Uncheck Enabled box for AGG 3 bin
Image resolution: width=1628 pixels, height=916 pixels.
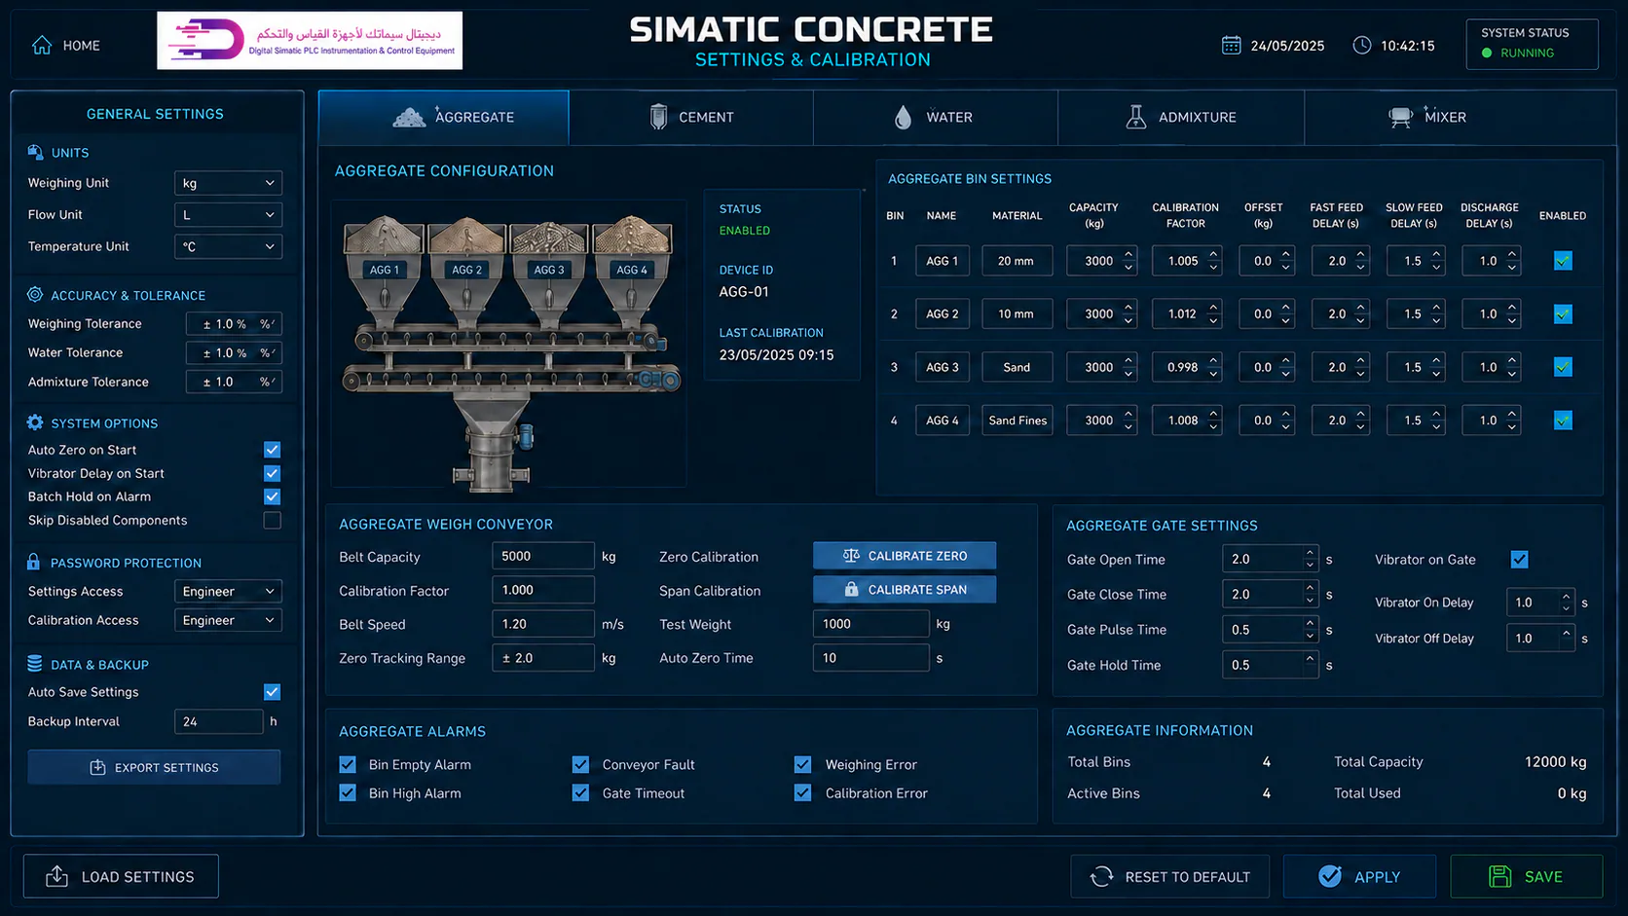(x=1563, y=367)
